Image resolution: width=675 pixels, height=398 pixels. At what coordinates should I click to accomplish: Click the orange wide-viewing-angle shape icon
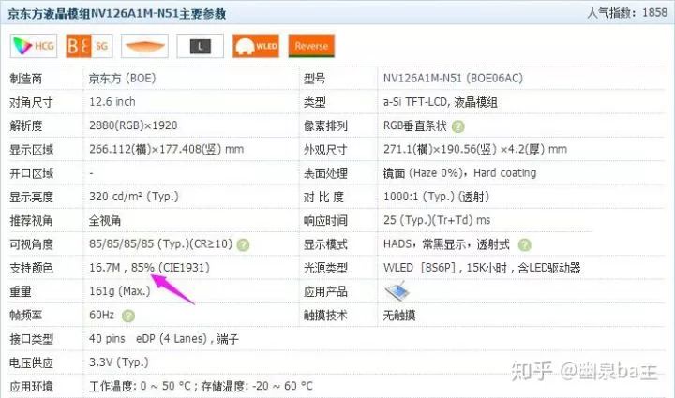click(x=144, y=46)
